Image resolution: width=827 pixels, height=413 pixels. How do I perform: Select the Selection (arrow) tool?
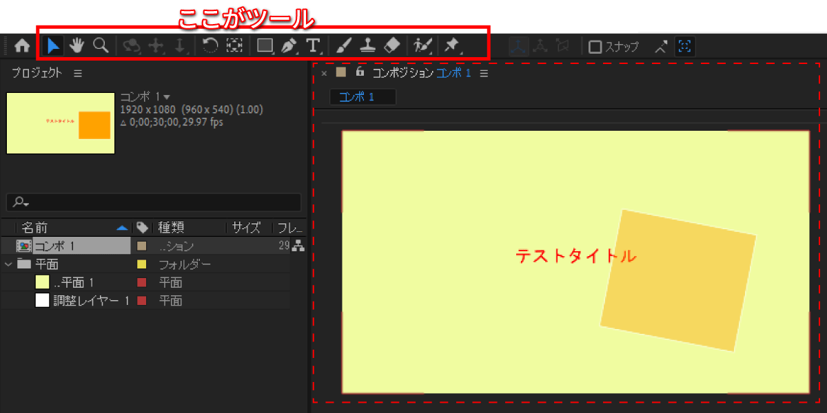point(54,46)
